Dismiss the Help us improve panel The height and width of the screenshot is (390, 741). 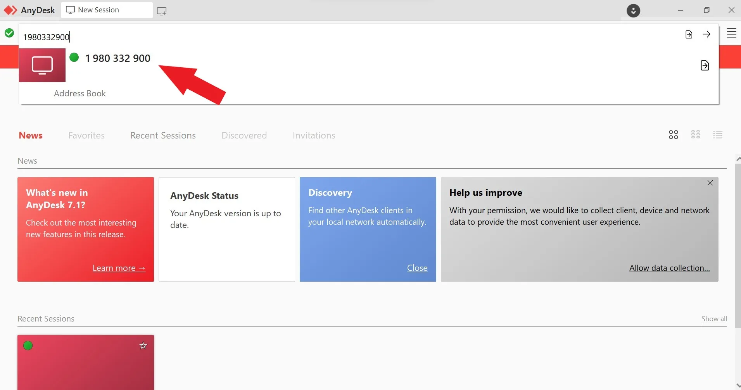tap(710, 183)
